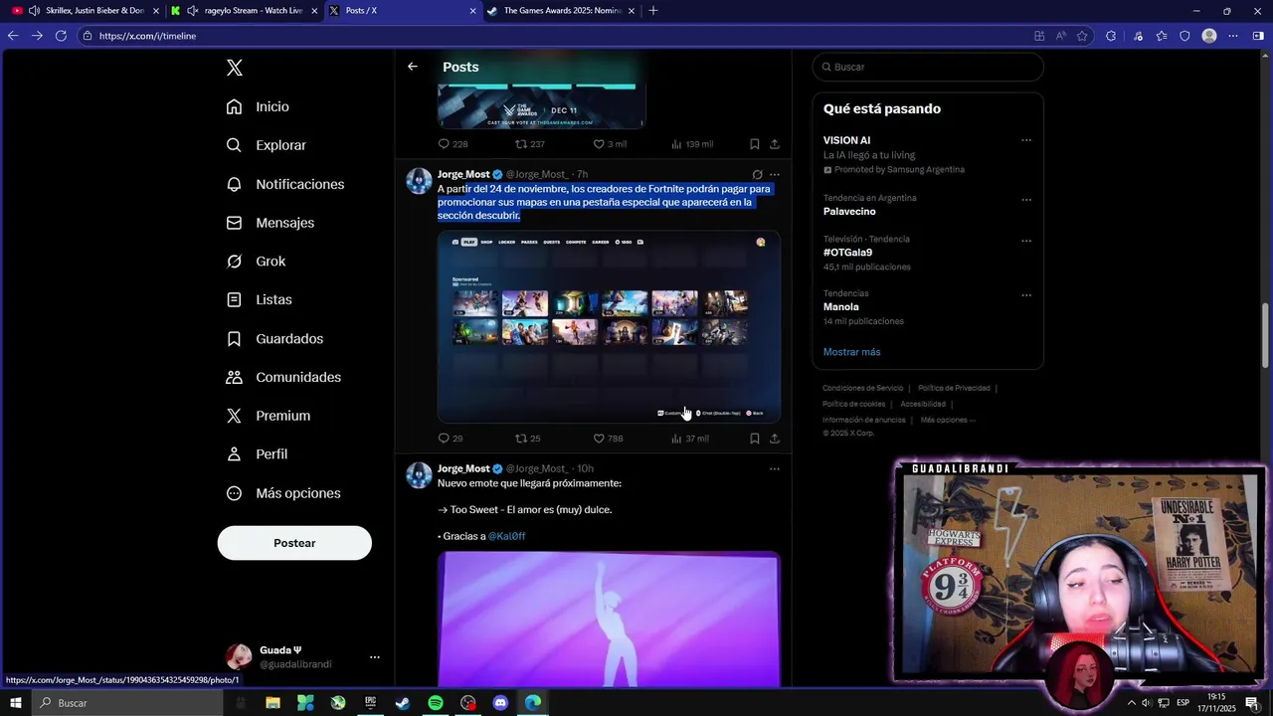Open File Explorer from taskbar
The width and height of the screenshot is (1273, 716).
(x=273, y=703)
